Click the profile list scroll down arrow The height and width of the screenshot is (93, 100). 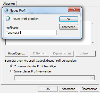pyautogui.click(x=93, y=42)
